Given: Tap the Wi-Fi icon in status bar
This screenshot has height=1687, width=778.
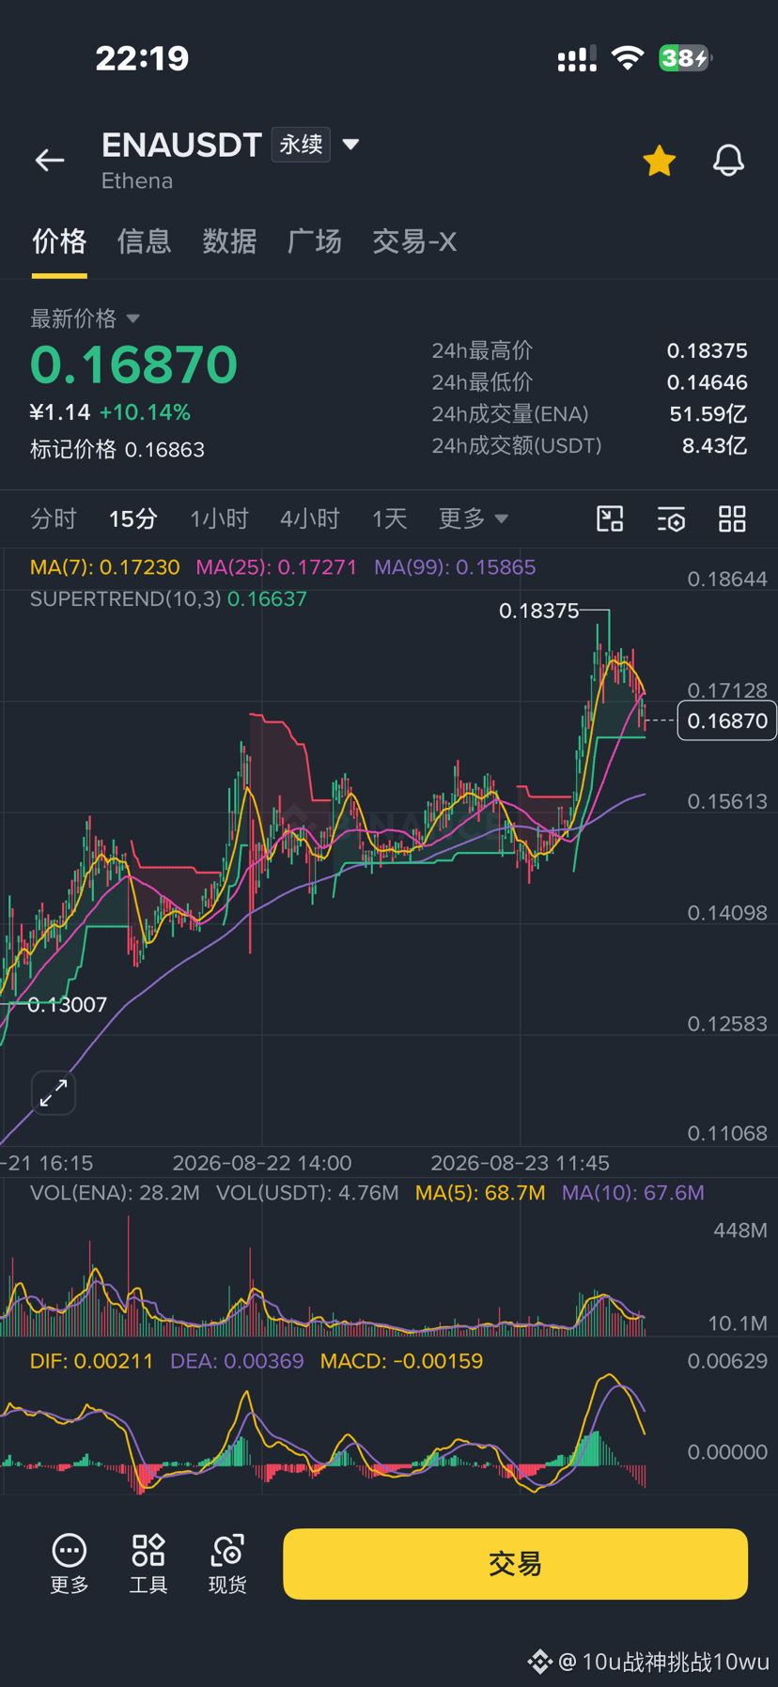Looking at the screenshot, I should point(627,58).
